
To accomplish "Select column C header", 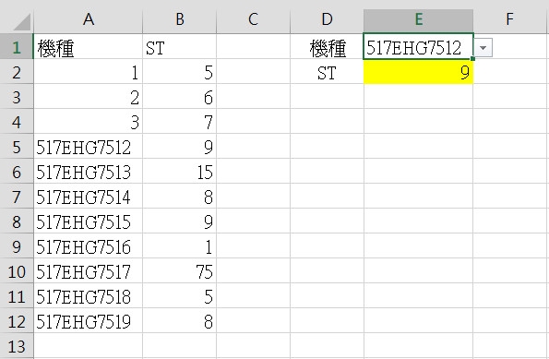I will tap(253, 19).
